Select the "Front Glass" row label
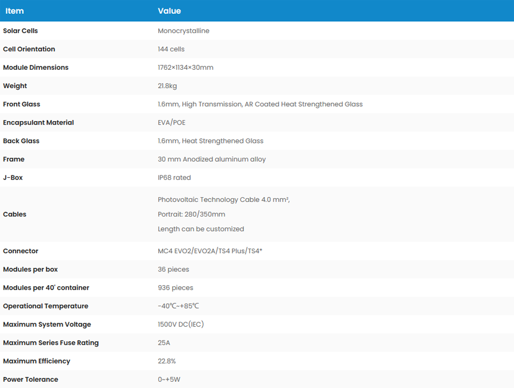Screen dimensions: 514x388 coord(22,104)
